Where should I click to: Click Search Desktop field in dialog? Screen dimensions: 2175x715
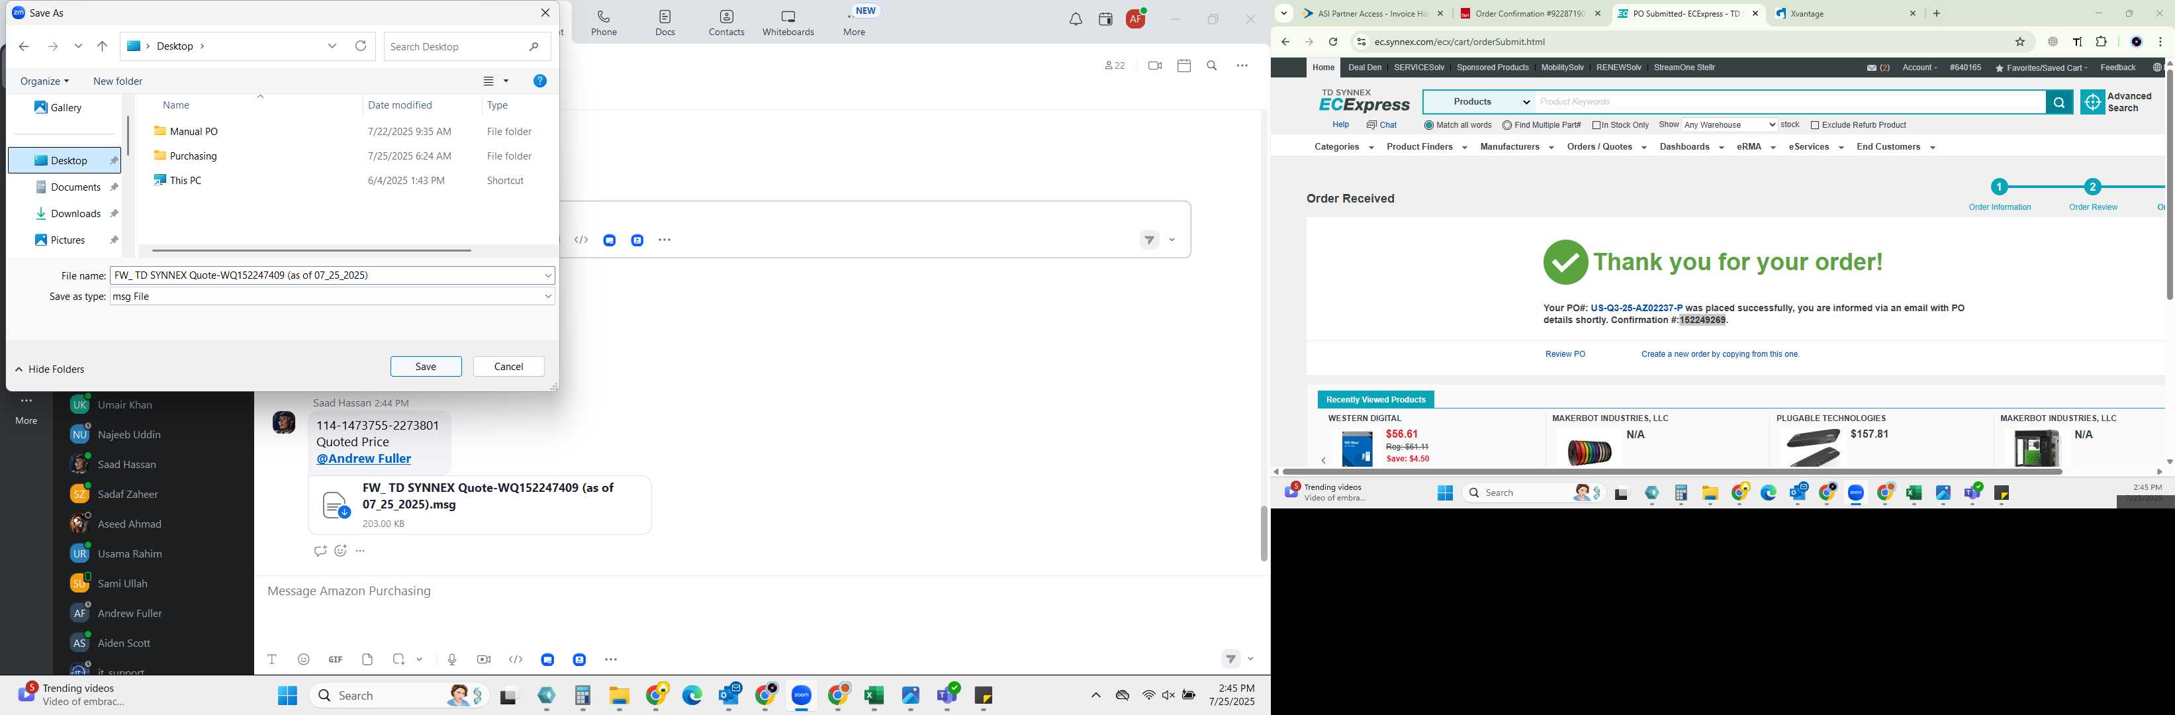click(x=465, y=46)
